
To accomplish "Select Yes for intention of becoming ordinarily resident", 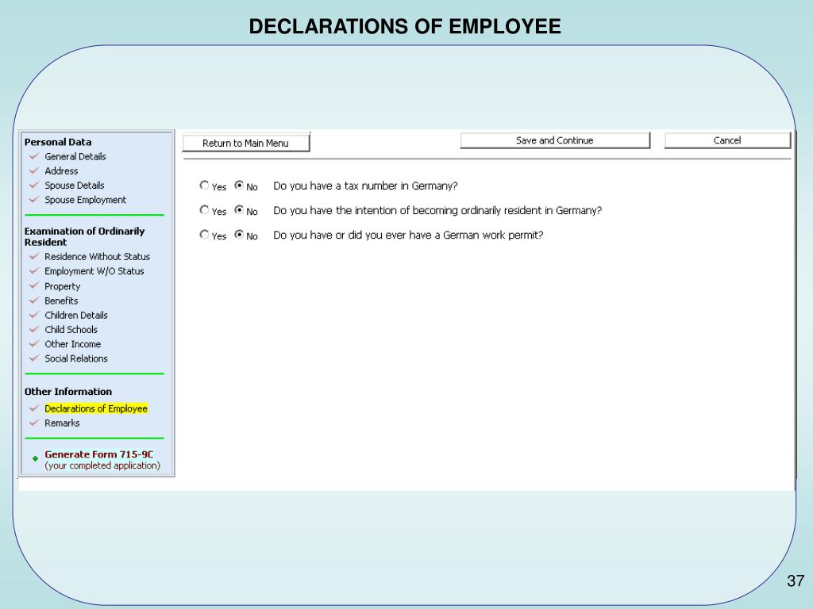I will pos(204,209).
